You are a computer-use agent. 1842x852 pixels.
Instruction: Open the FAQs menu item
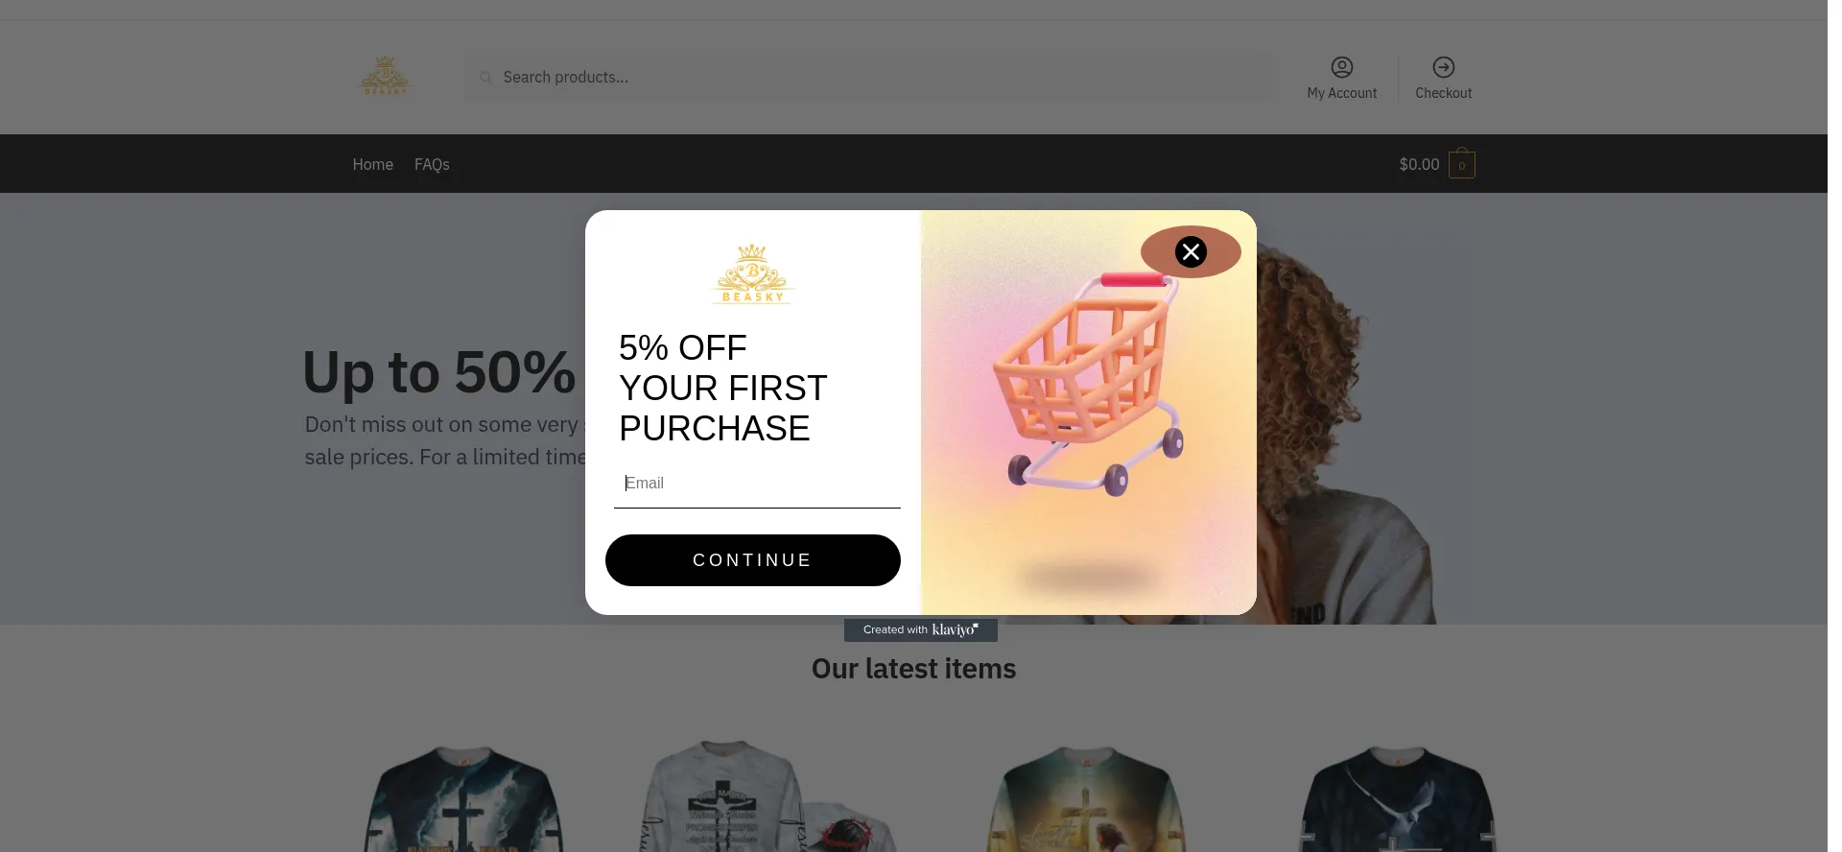point(432,165)
